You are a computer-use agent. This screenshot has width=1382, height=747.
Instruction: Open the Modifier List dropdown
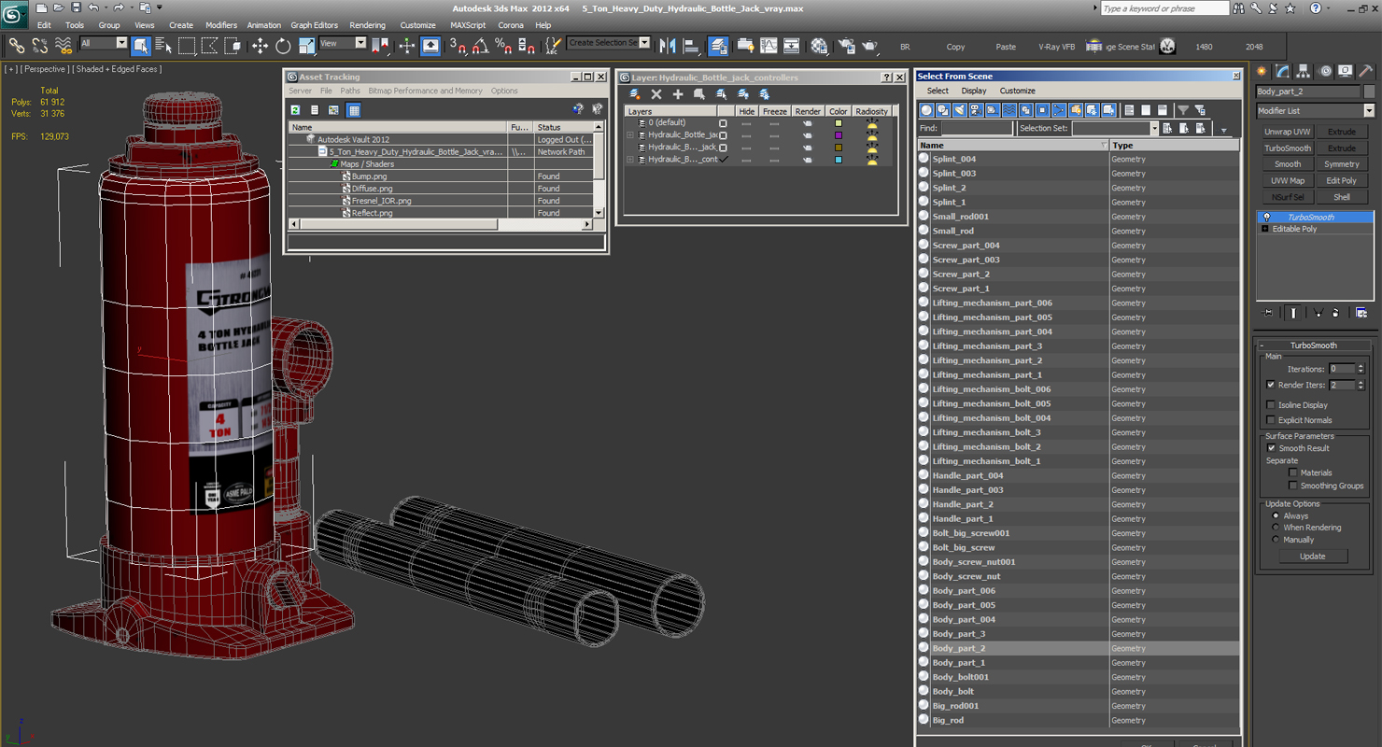[1315, 110]
